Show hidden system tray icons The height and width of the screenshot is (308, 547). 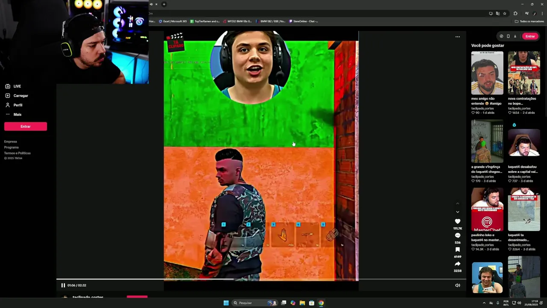point(484,303)
